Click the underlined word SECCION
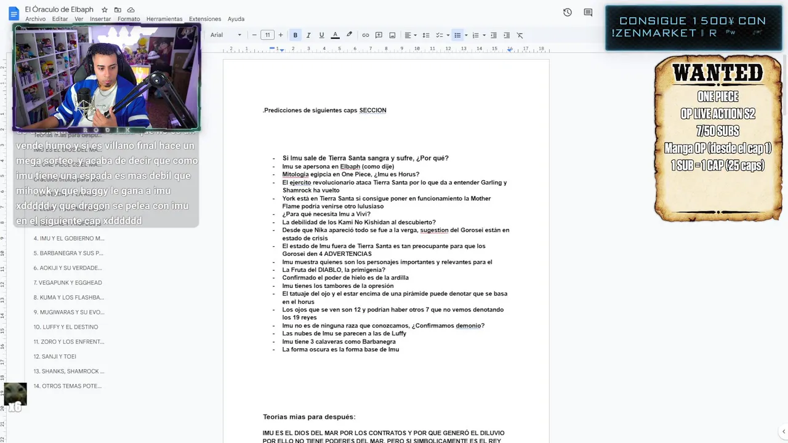Image resolution: width=788 pixels, height=443 pixels. (x=373, y=110)
